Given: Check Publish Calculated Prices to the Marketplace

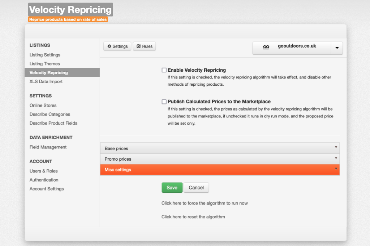Looking at the screenshot, I should (x=164, y=102).
